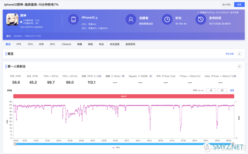Click the red label1 bar
The image size is (248, 154).
pyautogui.click(x=124, y=96)
